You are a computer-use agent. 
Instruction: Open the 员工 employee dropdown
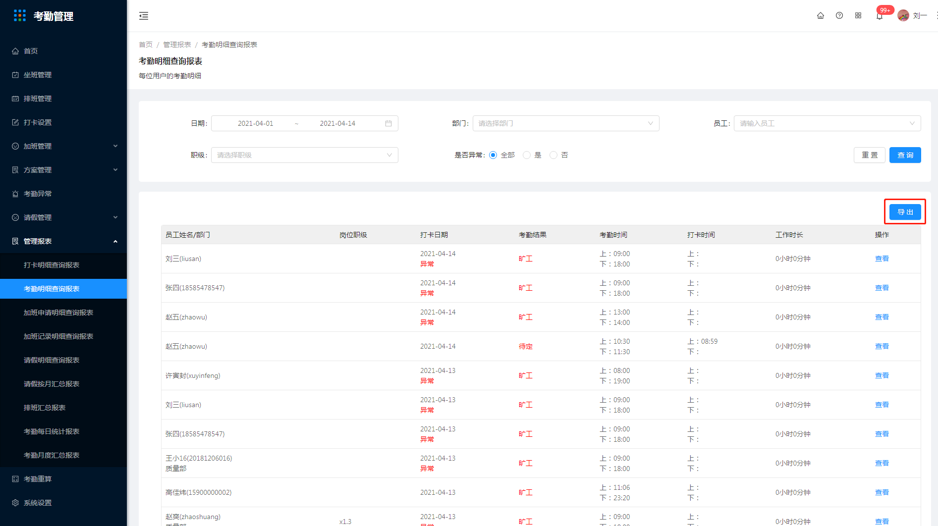828,123
